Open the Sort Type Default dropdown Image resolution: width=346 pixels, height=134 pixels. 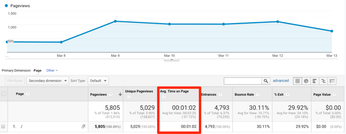pyautogui.click(x=98, y=81)
